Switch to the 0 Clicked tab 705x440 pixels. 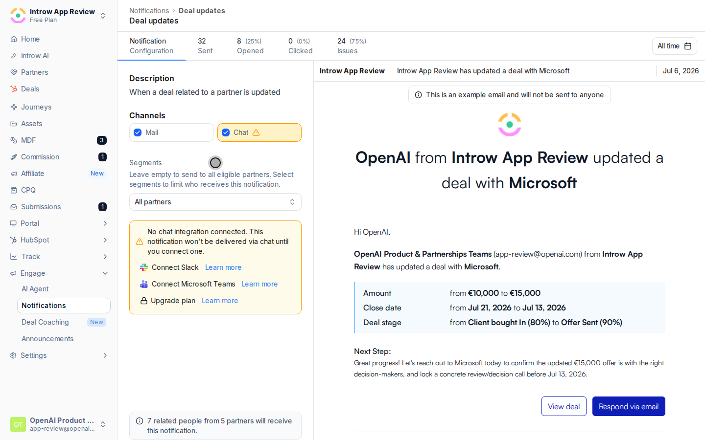tap(300, 46)
